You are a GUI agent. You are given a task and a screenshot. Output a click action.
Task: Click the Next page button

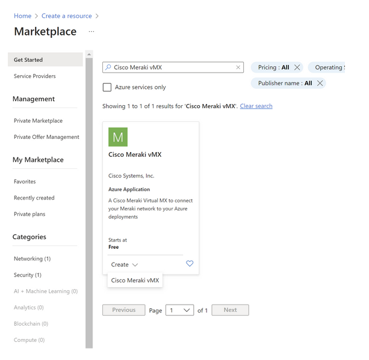(230, 310)
